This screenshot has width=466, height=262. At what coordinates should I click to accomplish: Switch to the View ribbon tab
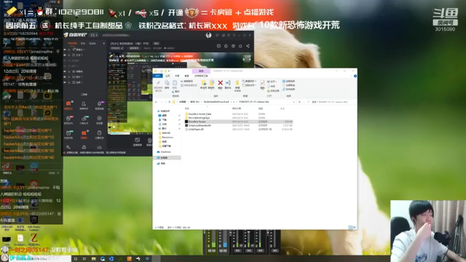186,76
